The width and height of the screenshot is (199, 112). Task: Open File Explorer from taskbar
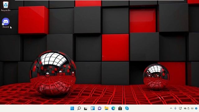(106, 108)
